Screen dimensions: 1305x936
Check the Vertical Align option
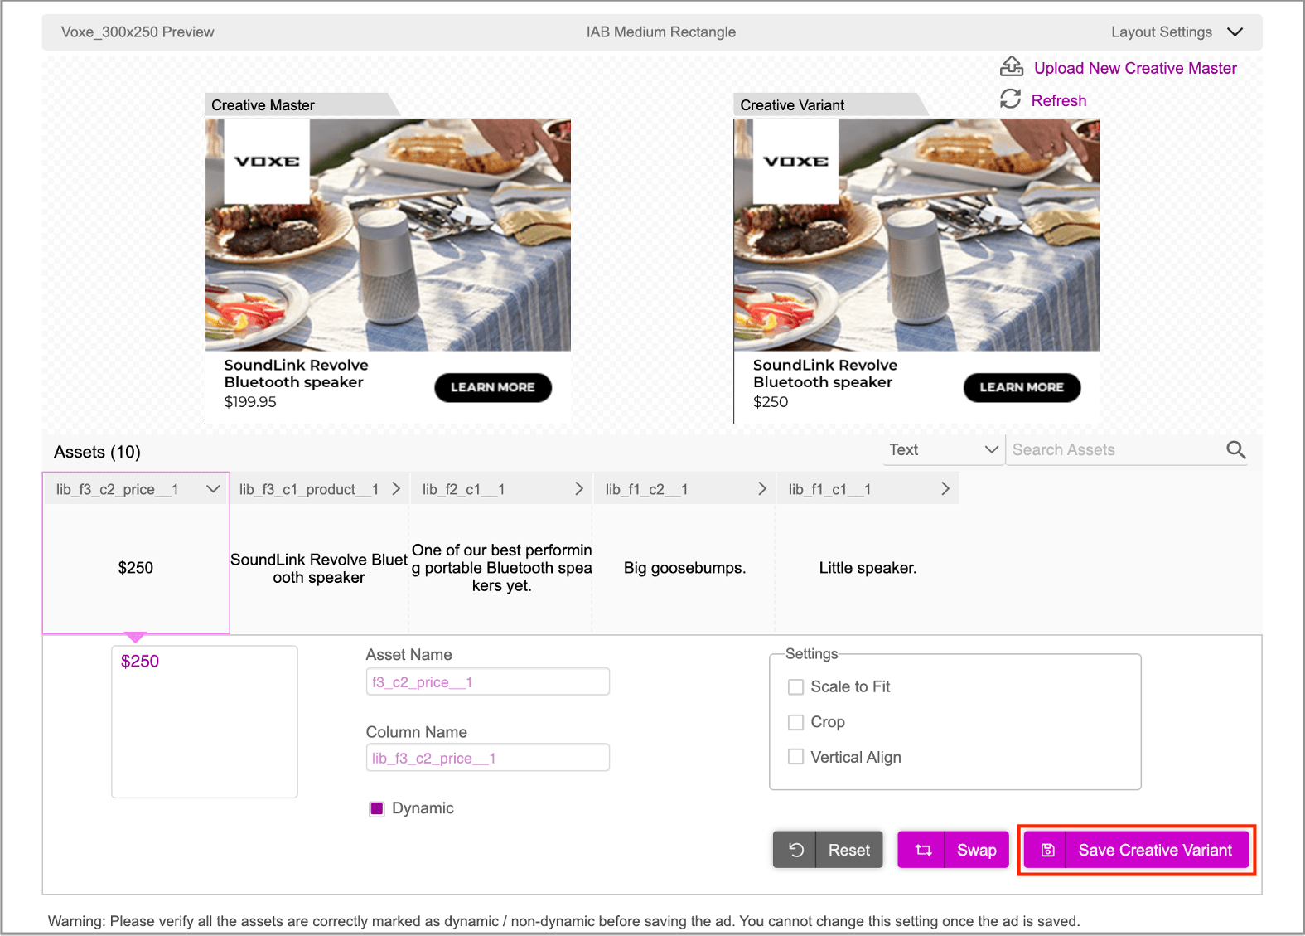tap(795, 757)
